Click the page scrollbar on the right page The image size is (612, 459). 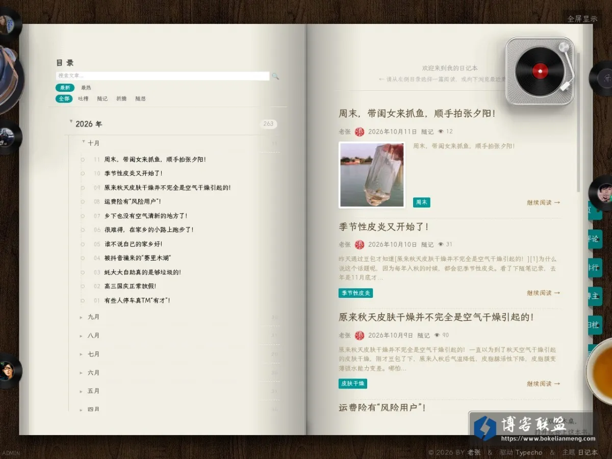click(578, 121)
